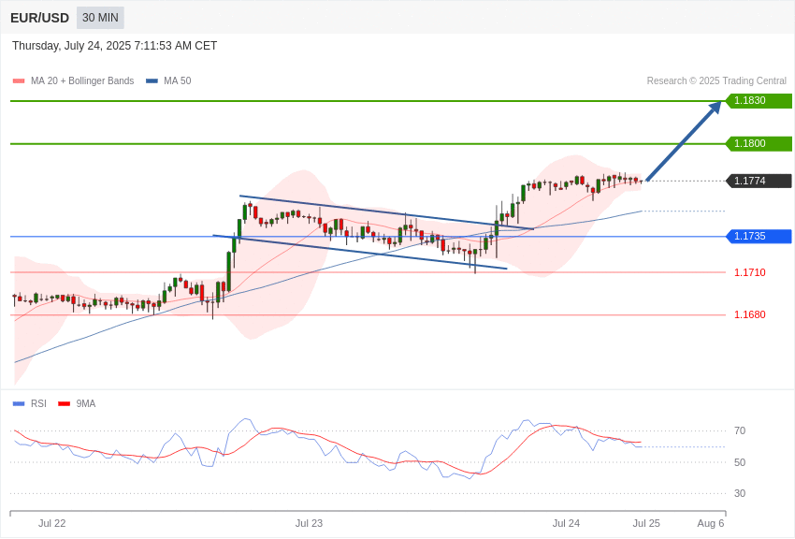Click the RSI 70 level label
The height and width of the screenshot is (539, 795).
click(x=740, y=431)
